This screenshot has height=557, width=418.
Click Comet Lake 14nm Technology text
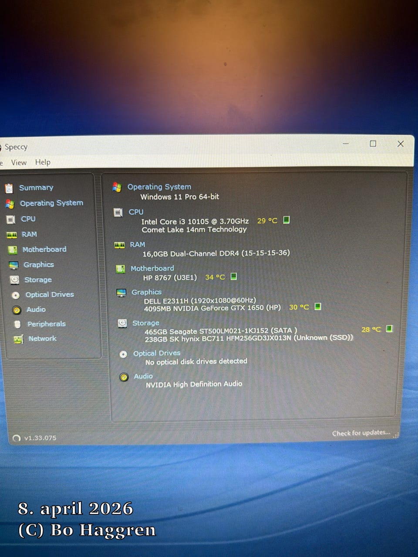[x=194, y=230]
